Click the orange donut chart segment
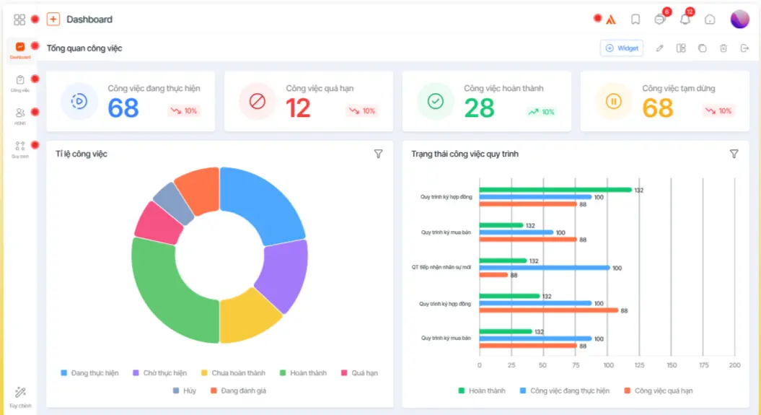The height and width of the screenshot is (415, 761). click(x=199, y=189)
